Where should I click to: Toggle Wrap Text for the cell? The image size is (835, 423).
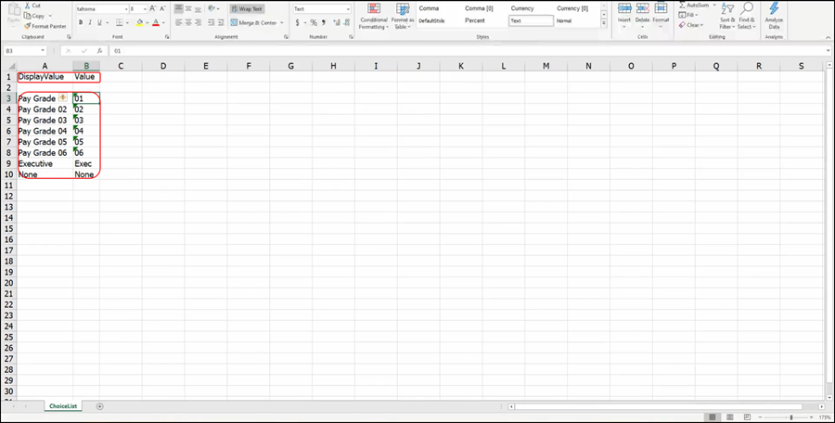pos(247,8)
